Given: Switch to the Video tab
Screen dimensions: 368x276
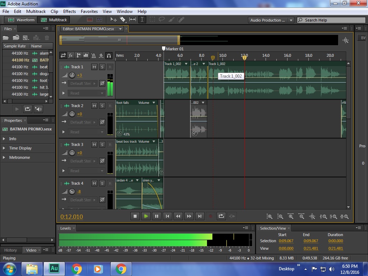Looking at the screenshot, I should (x=31, y=250).
